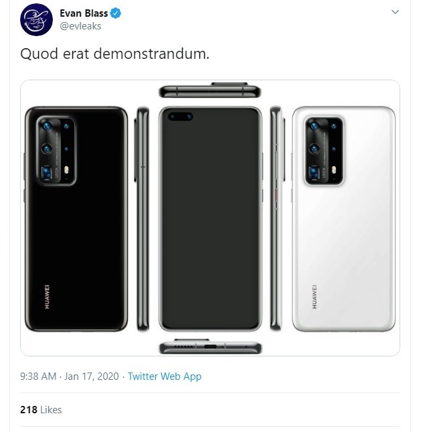
Task: Open the Twitter Web App link
Action: tap(165, 376)
